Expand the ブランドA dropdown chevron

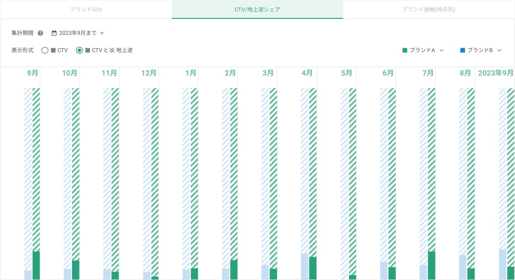click(442, 50)
